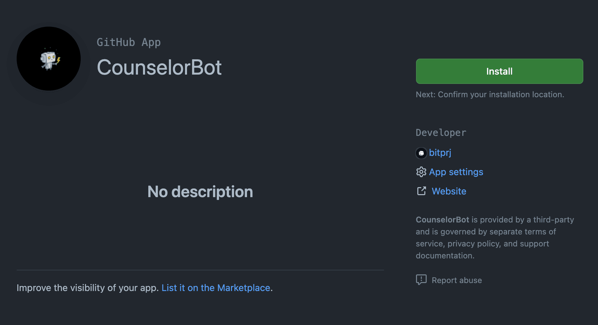Image resolution: width=598 pixels, height=325 pixels.
Task: Click the bitprj developer avatar icon
Action: [x=421, y=153]
